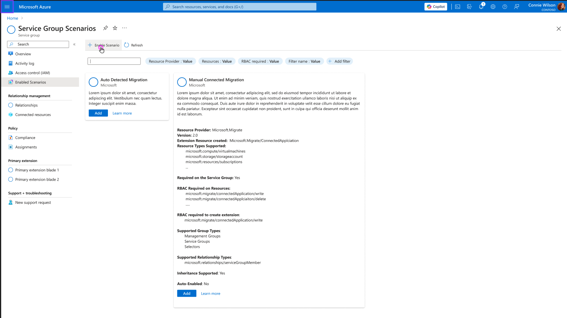567x318 pixels.
Task: Click the Service Group Scenarios title icon
Action: [11, 30]
